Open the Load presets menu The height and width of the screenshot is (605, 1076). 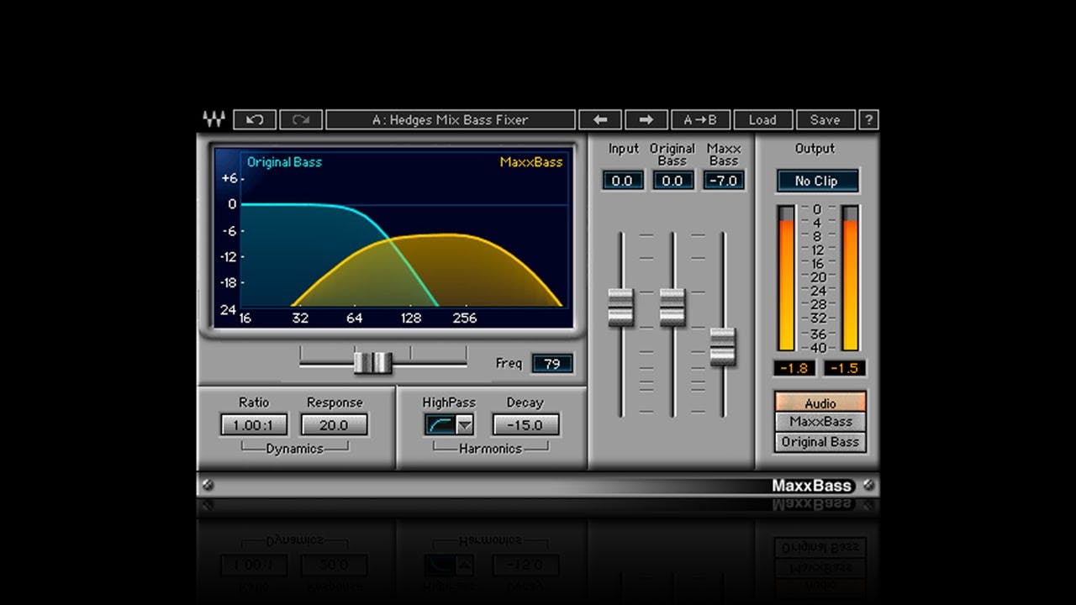(762, 119)
